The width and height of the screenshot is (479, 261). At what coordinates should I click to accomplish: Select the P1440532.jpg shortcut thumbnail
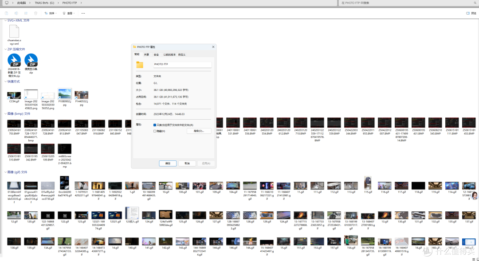81,95
